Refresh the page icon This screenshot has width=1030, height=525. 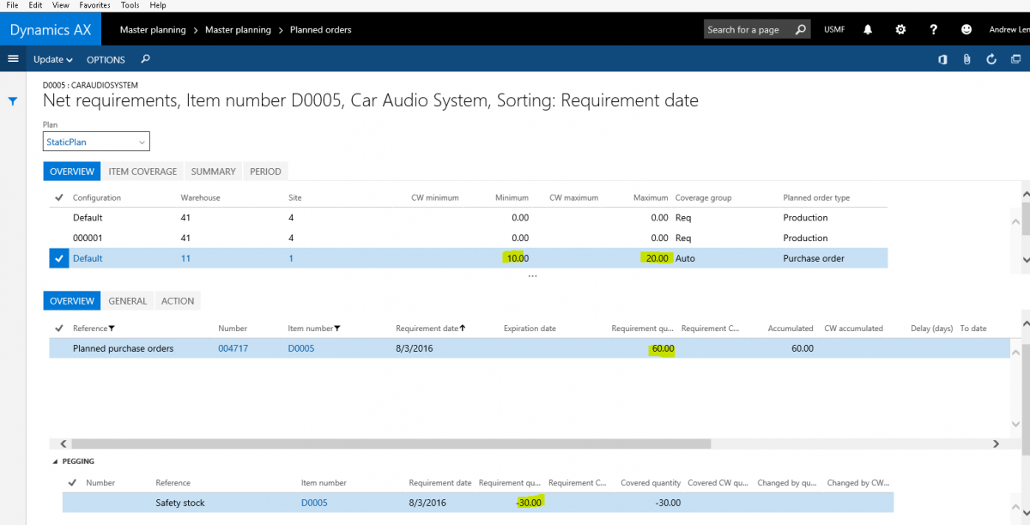click(991, 59)
